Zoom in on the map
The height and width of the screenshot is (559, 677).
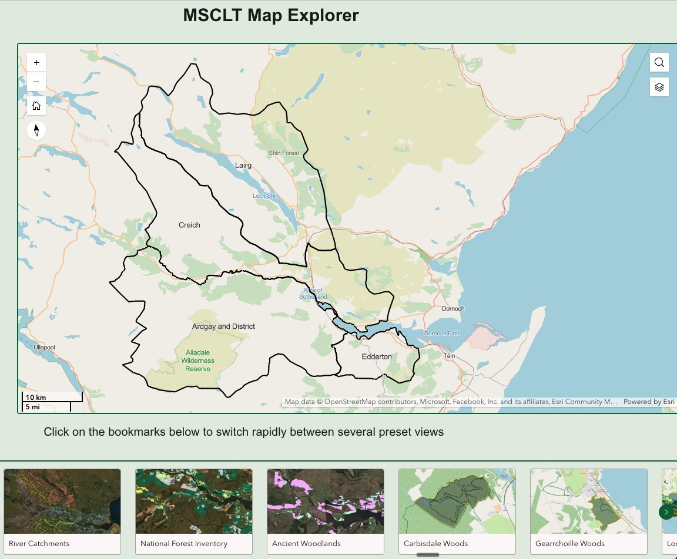coord(36,62)
